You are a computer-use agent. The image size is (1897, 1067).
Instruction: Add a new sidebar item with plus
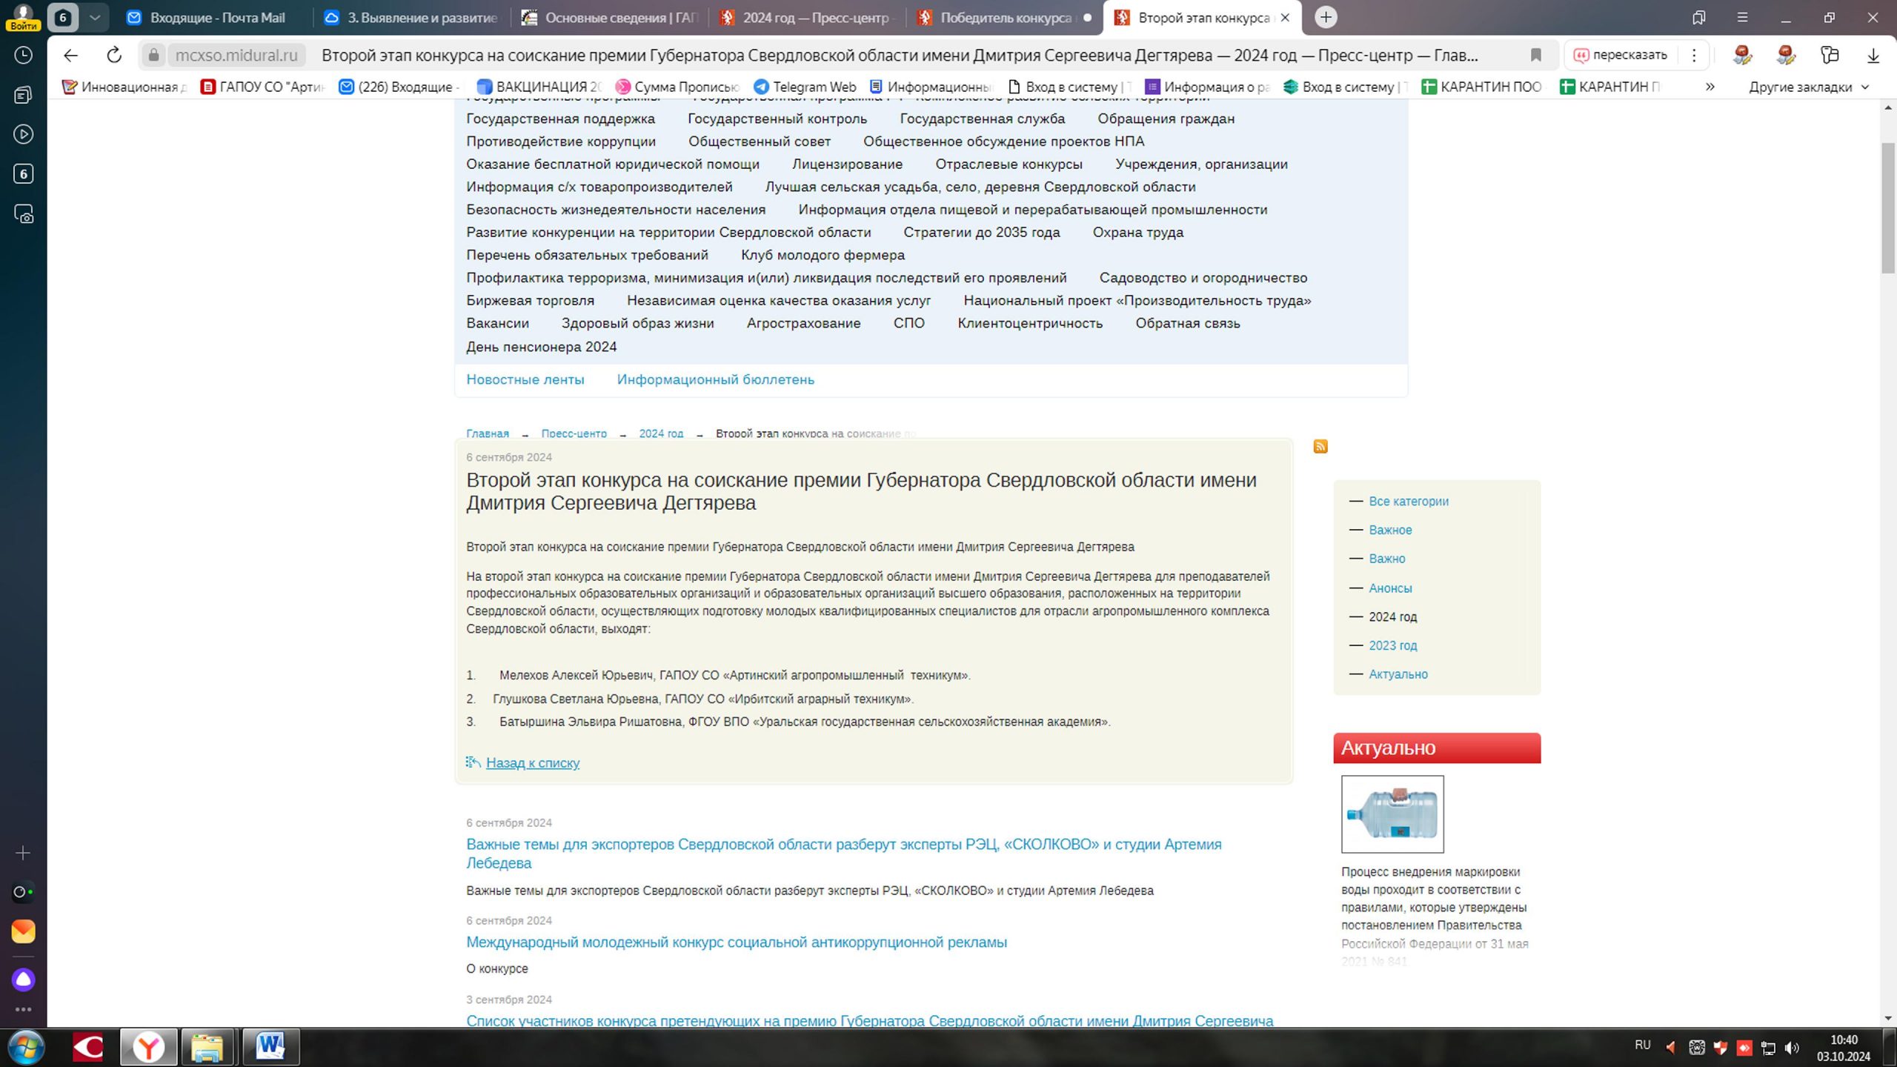tap(23, 854)
